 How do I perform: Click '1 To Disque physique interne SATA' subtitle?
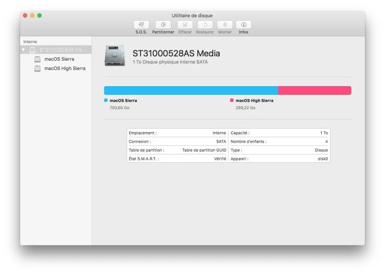[170, 62]
